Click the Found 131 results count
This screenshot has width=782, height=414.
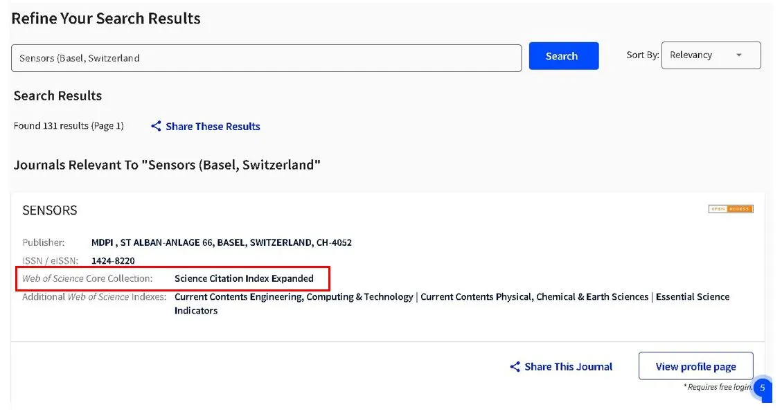coord(69,126)
